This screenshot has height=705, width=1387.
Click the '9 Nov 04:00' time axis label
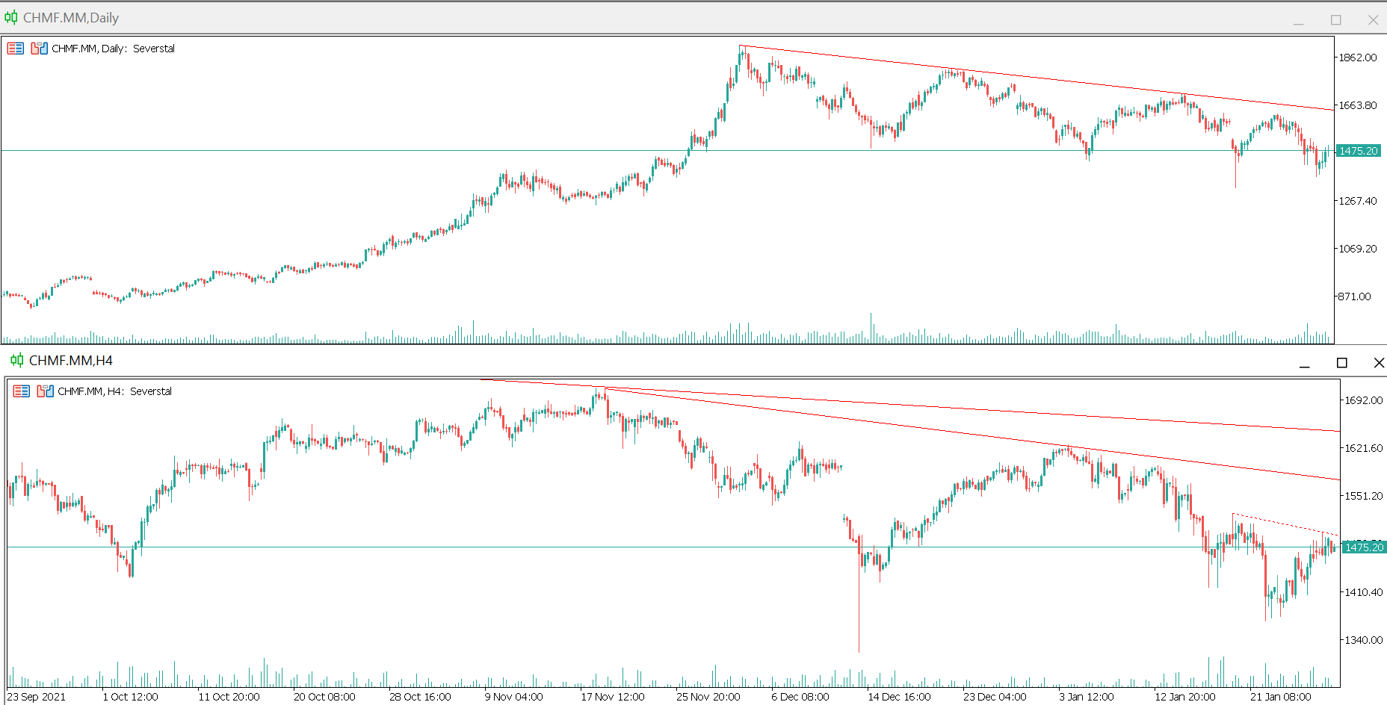click(514, 697)
